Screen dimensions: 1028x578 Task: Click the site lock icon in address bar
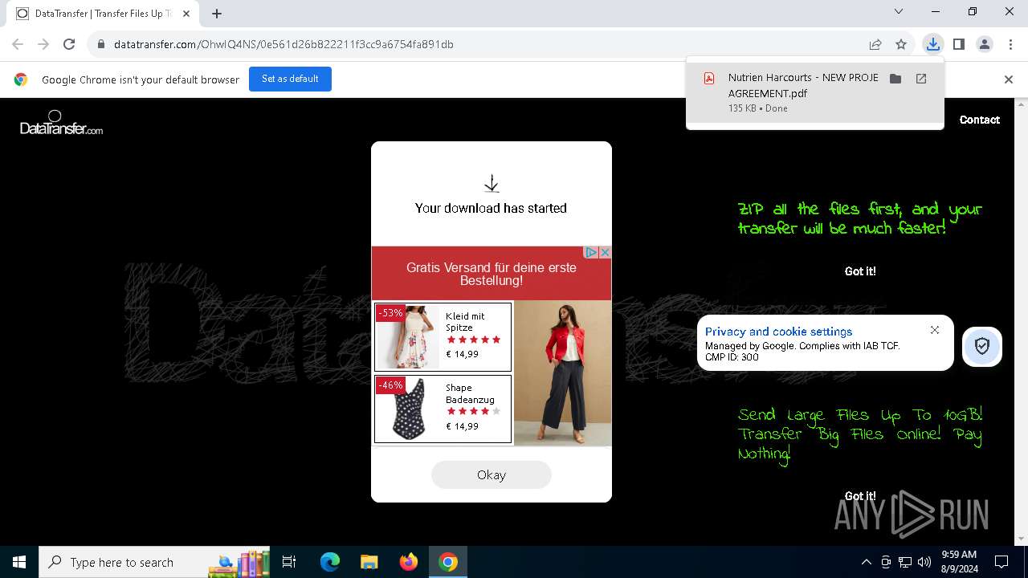pyautogui.click(x=101, y=44)
